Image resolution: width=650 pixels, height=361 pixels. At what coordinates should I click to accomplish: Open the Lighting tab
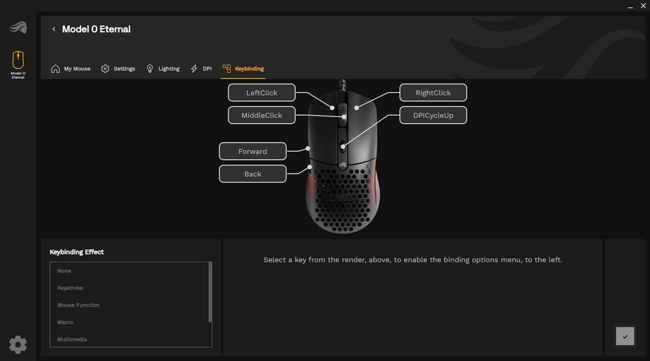click(x=163, y=69)
